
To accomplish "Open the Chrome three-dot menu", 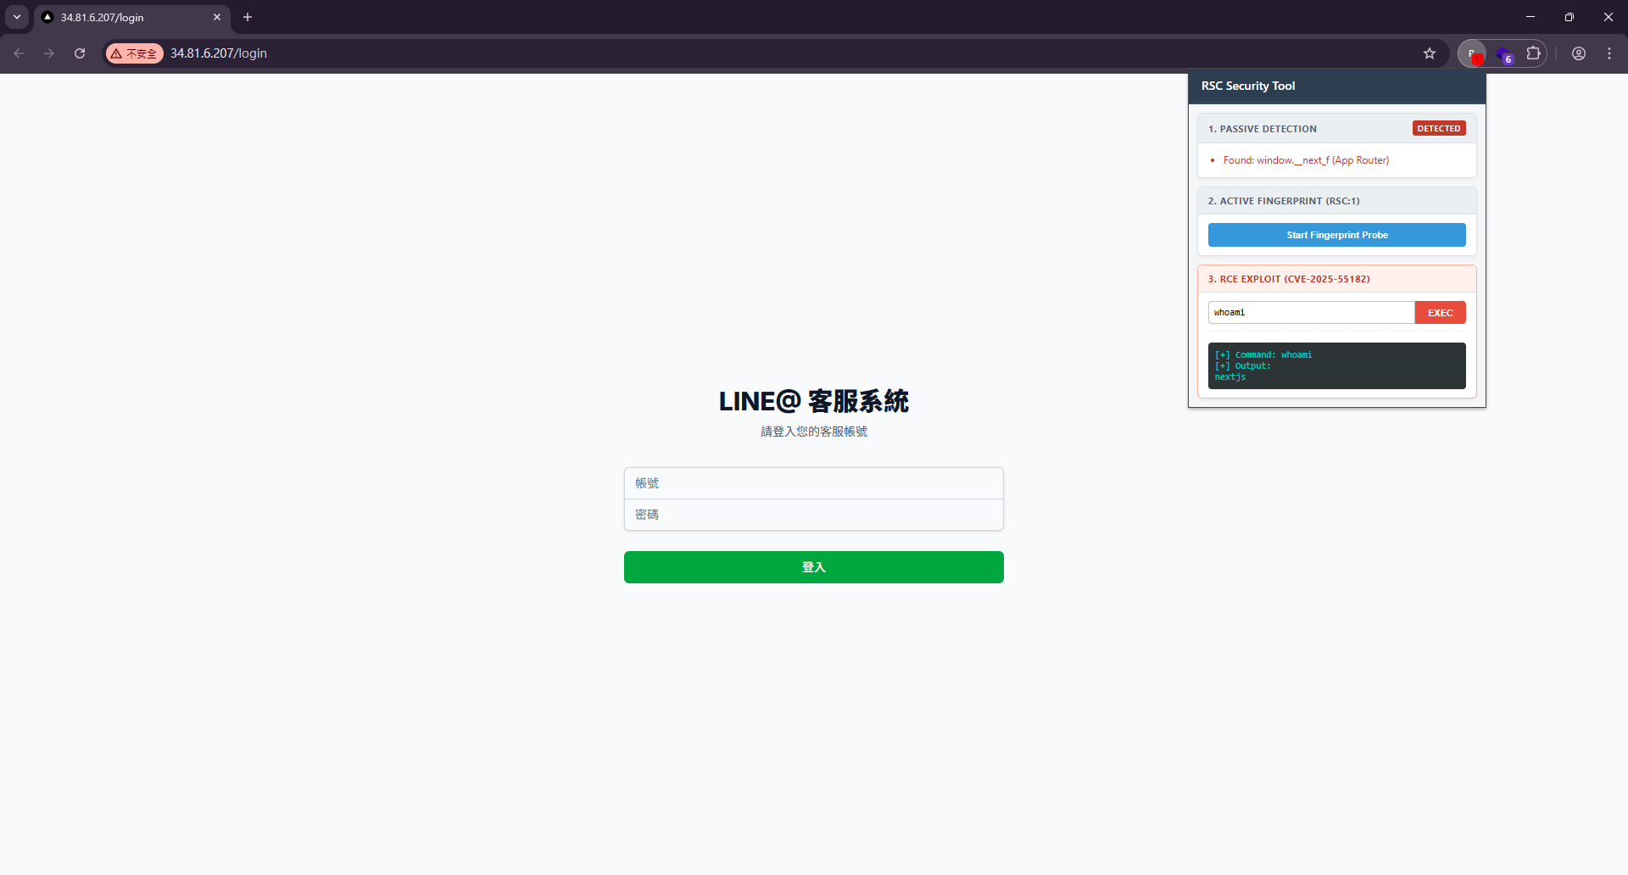I will point(1609,53).
